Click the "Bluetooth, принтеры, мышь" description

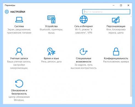(x=51, y=31)
